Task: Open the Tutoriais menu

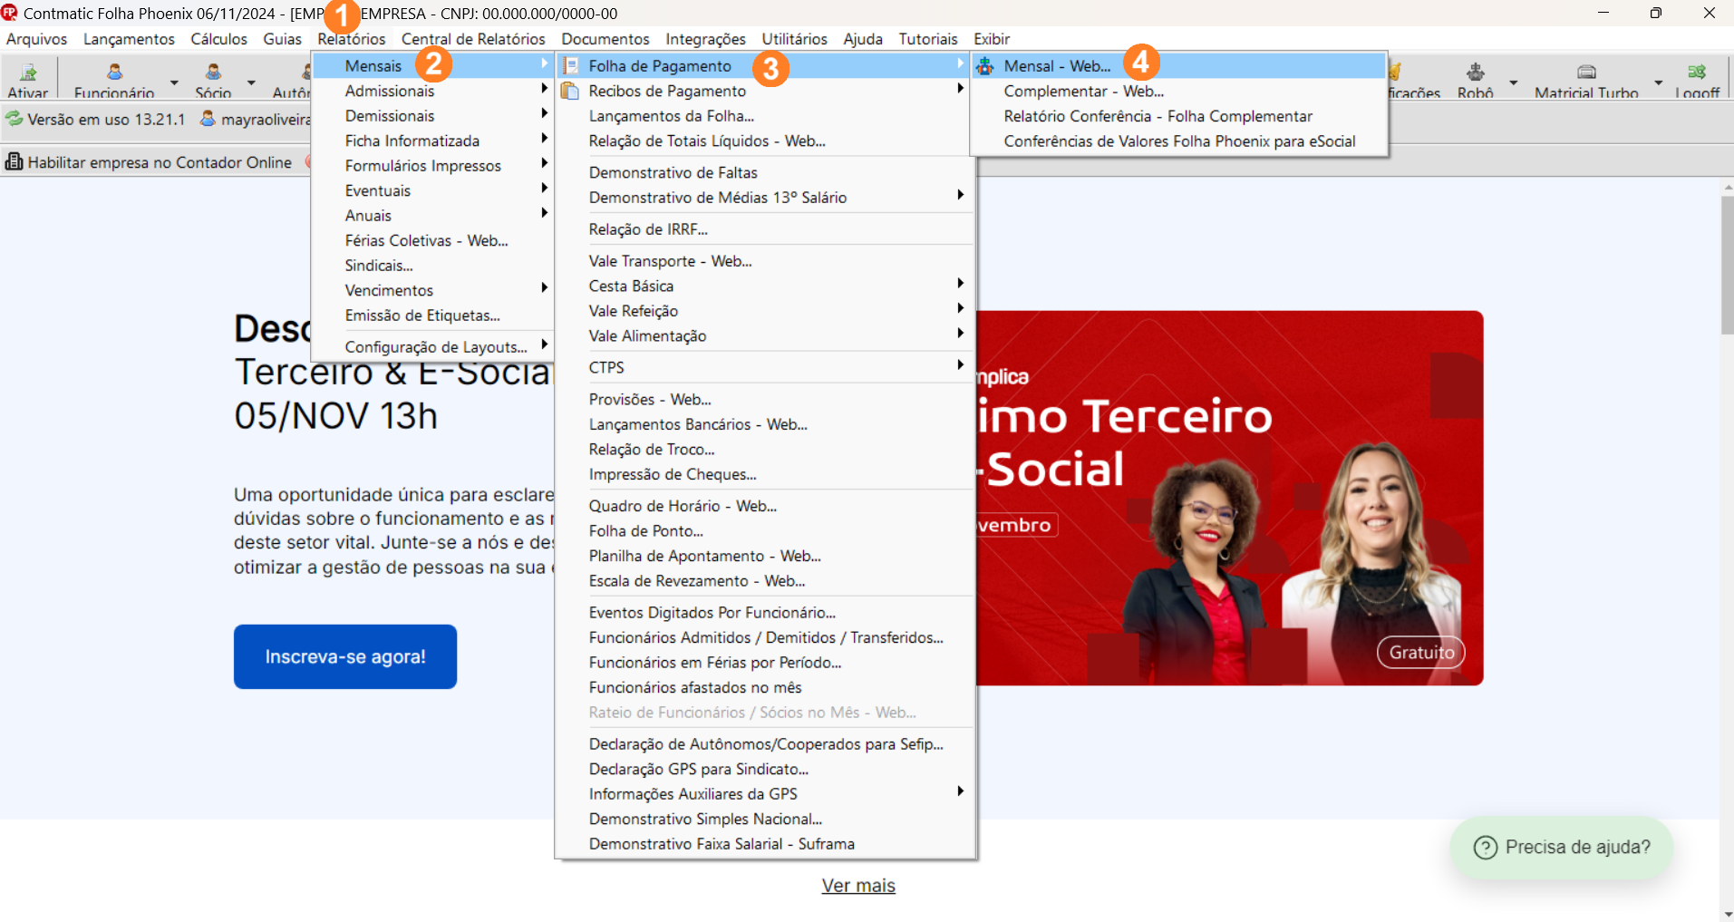Action: pos(928,39)
